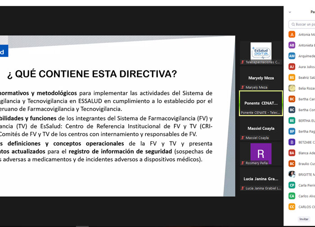Screen dimensions: 315x227
Task: Select the green CA avatar for Carlos Alva
Action: (x=292, y=196)
